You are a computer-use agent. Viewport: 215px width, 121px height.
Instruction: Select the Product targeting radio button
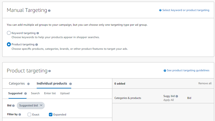pos(9,44)
